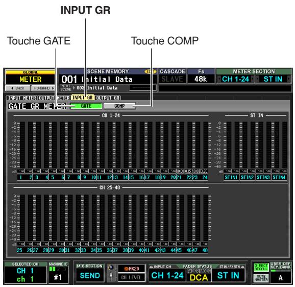
Task: Click the STIN4 channel label
Action: click(x=279, y=177)
